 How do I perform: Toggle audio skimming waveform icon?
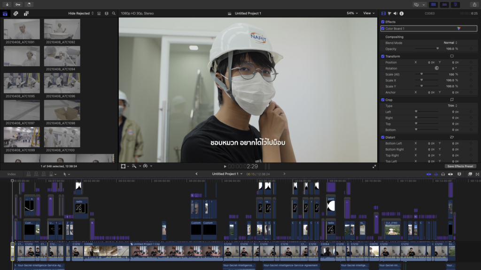436,174
